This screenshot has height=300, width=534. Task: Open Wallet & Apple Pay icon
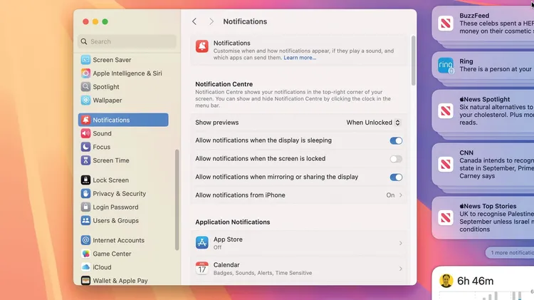click(85, 281)
